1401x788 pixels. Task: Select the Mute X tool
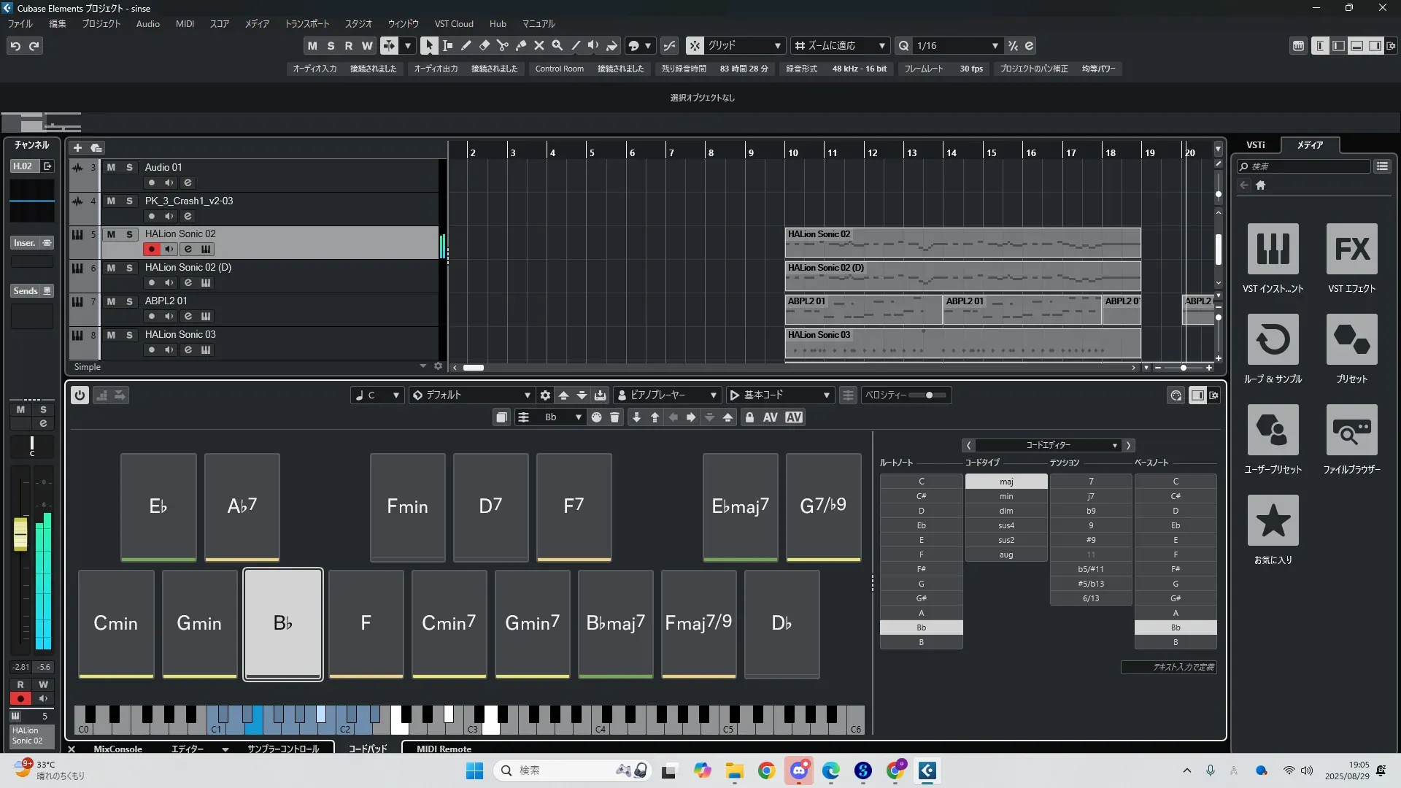coord(539,46)
